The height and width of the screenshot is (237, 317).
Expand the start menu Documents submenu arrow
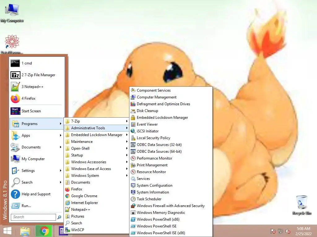tap(60, 147)
